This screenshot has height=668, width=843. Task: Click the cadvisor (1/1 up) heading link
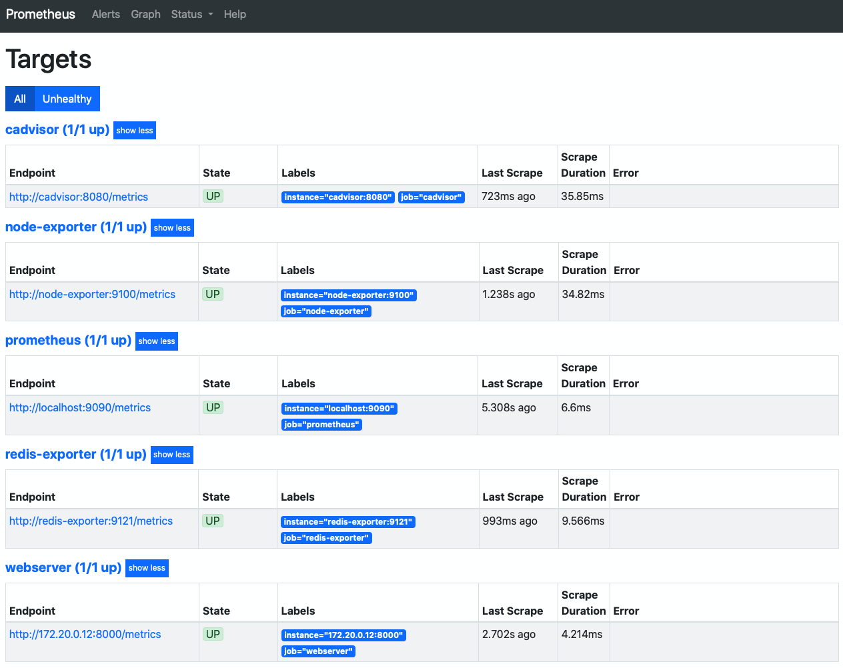(x=57, y=129)
